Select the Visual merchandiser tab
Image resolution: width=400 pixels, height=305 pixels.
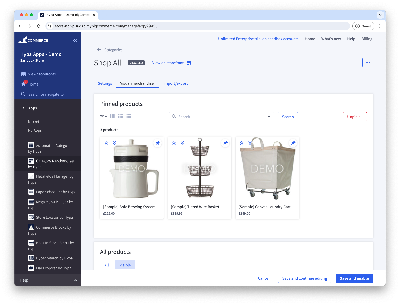click(138, 83)
